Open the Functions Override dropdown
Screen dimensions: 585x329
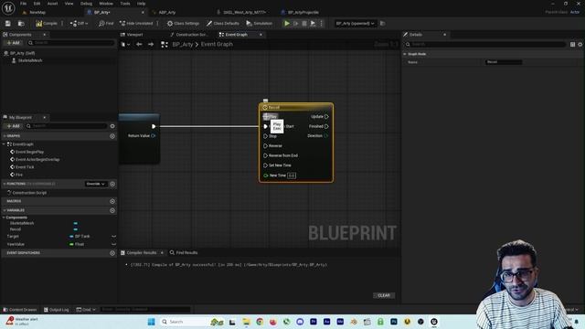pyautogui.click(x=95, y=184)
